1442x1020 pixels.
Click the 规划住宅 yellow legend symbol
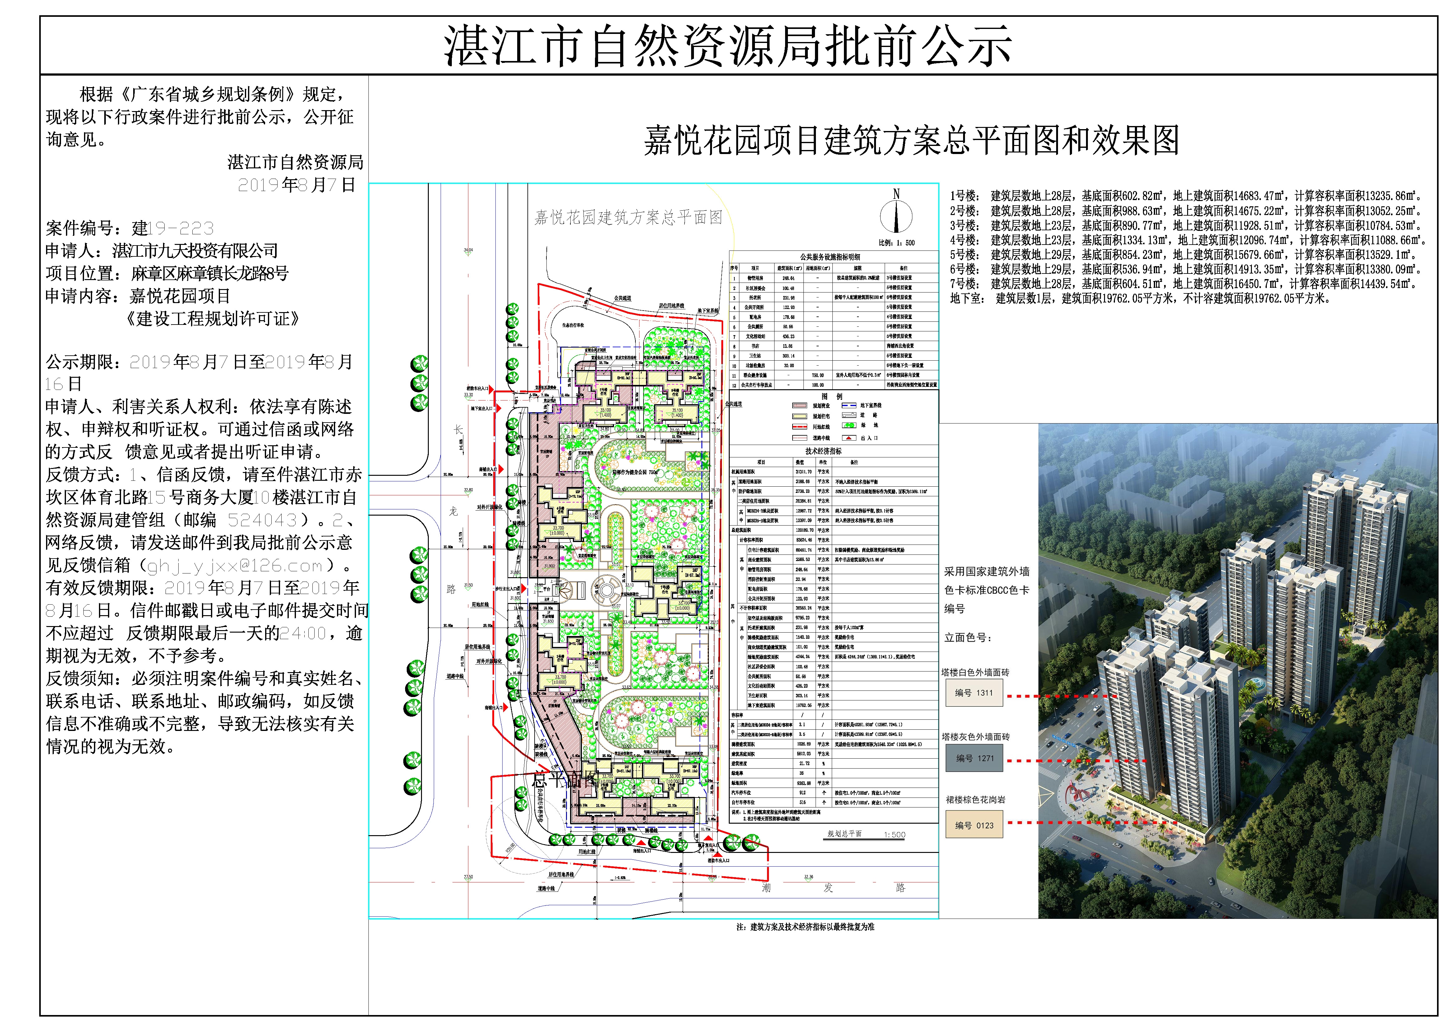799,416
